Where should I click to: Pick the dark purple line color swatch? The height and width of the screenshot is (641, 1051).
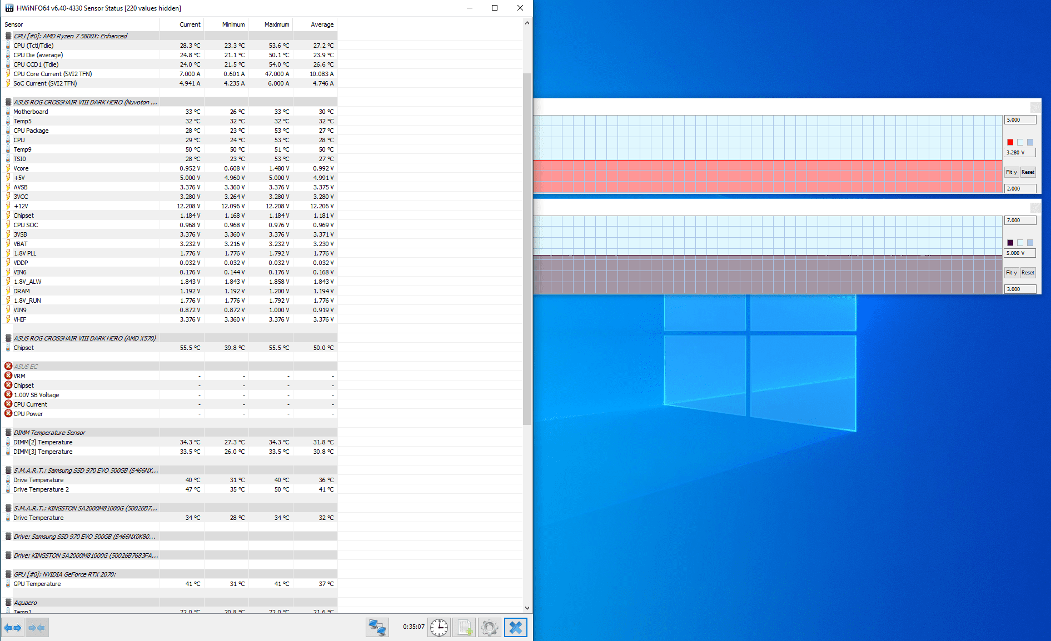click(x=1010, y=243)
